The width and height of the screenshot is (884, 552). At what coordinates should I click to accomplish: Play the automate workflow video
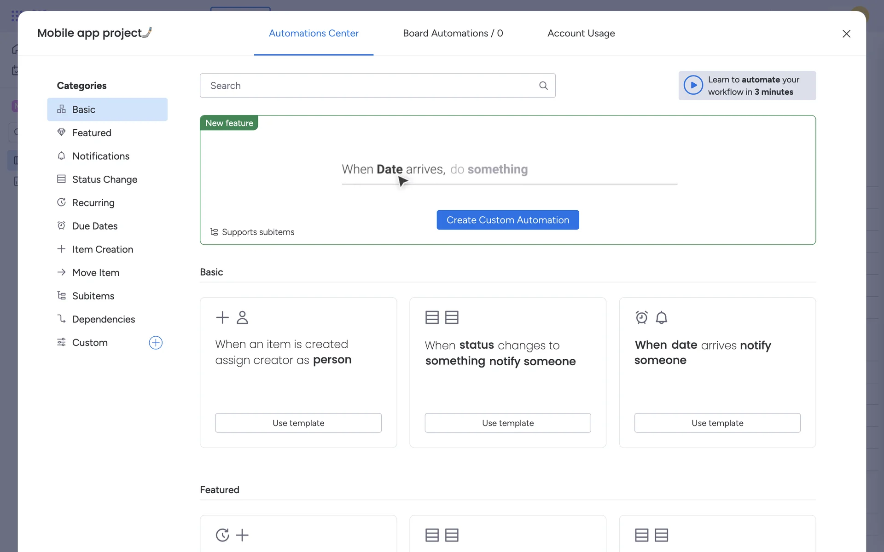(x=693, y=86)
